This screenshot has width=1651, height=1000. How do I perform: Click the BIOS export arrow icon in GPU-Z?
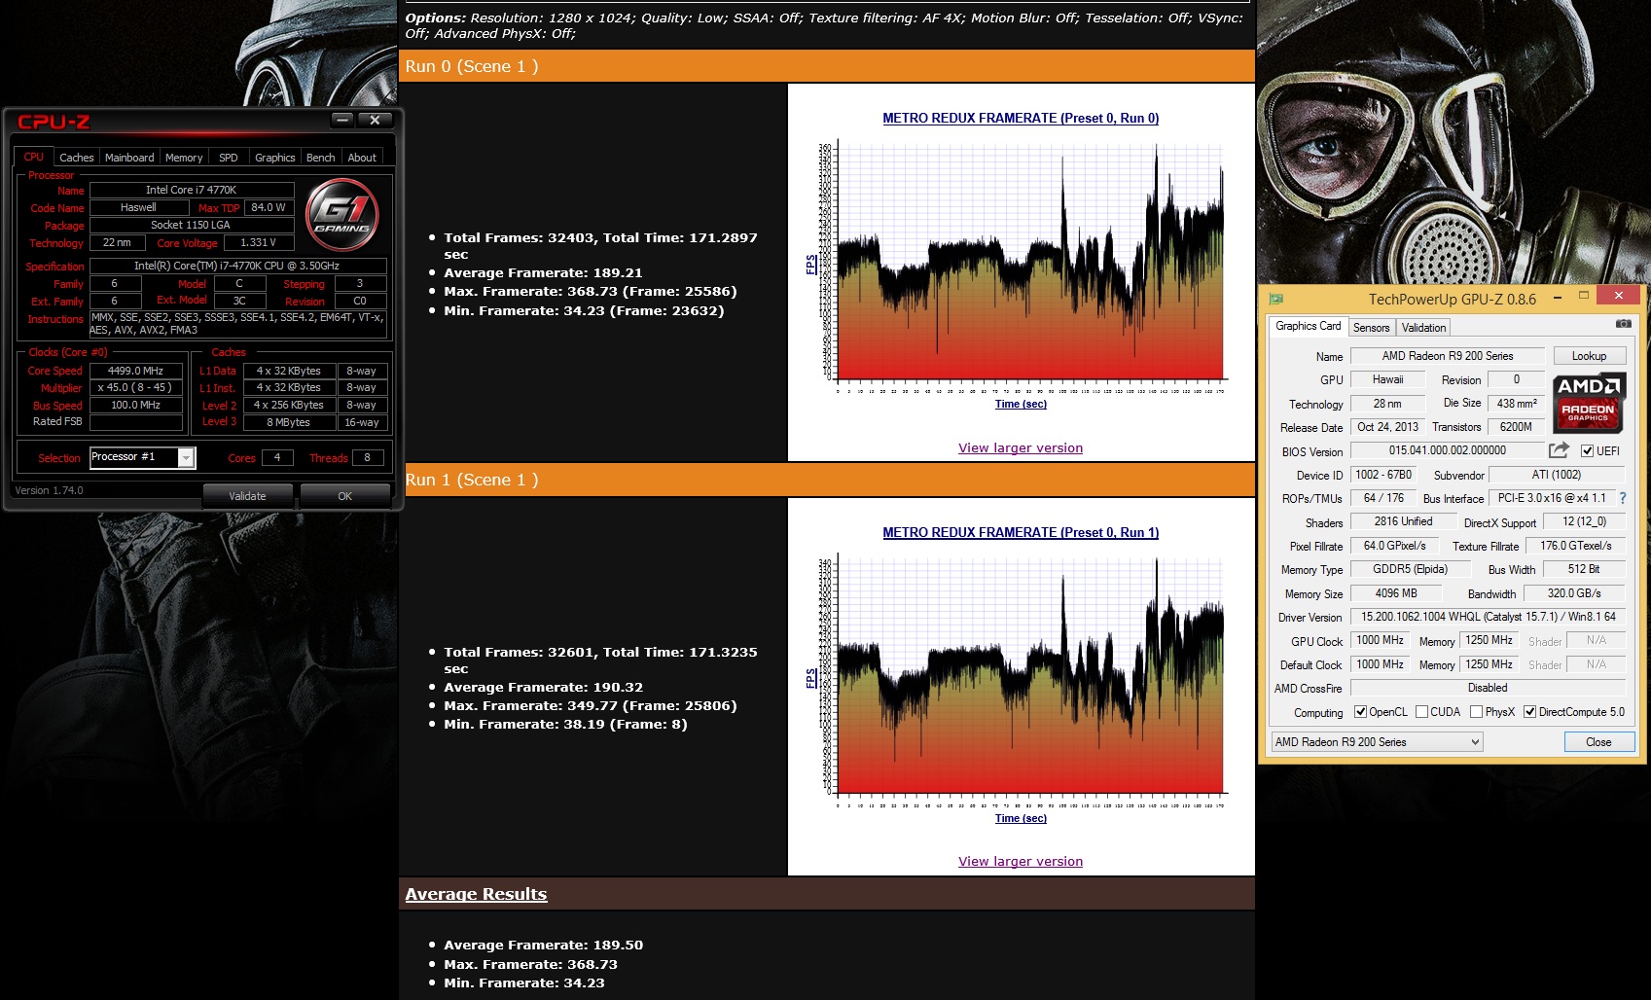point(1559,449)
